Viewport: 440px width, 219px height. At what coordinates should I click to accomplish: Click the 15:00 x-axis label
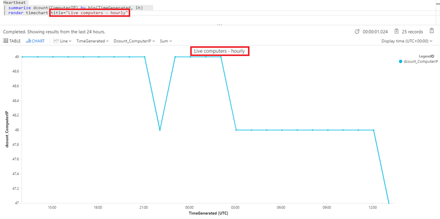[52, 208]
